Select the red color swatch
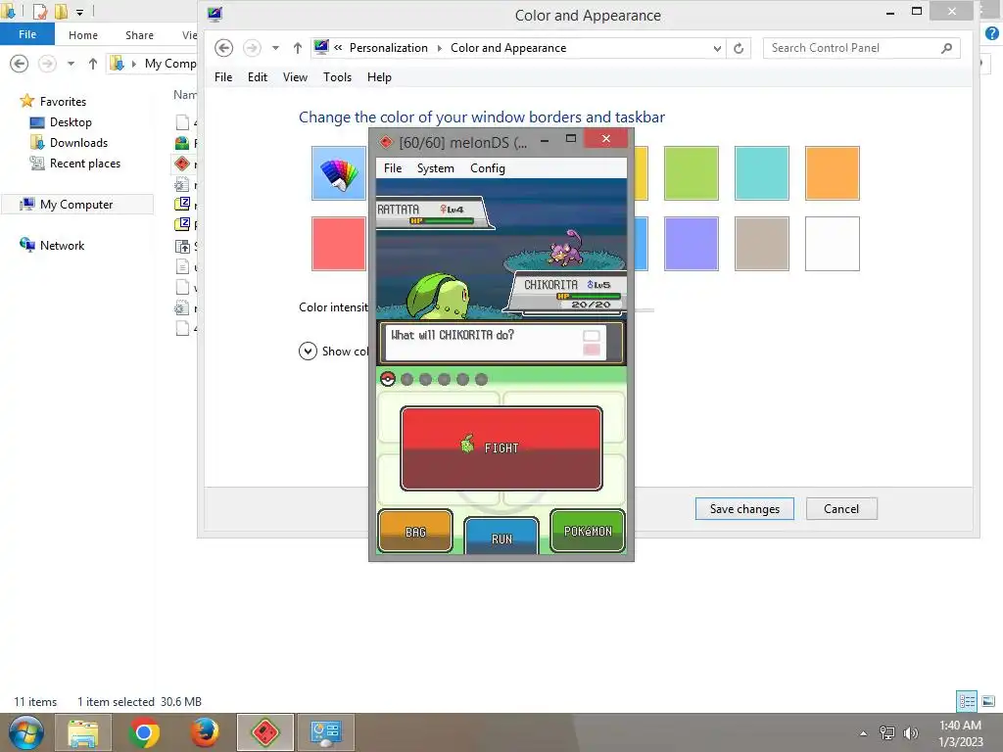The height and width of the screenshot is (752, 1003). coord(339,244)
